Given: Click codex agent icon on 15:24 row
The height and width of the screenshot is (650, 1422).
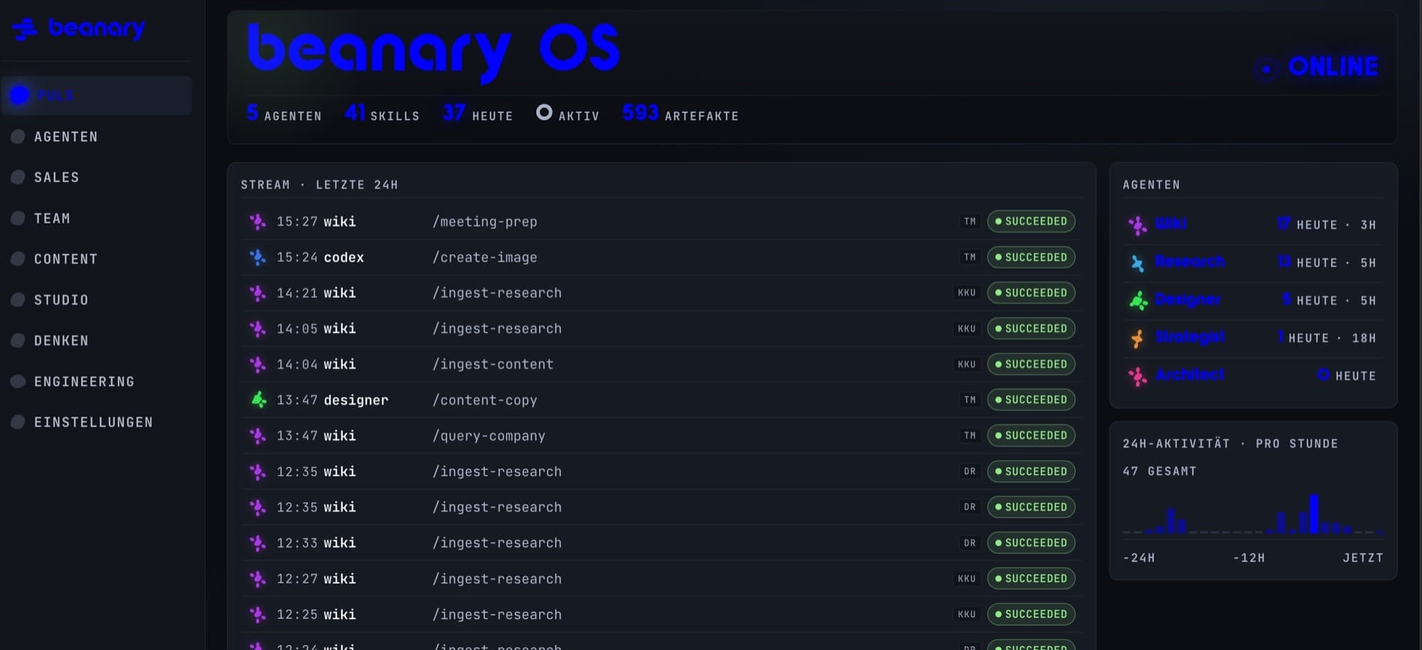Looking at the screenshot, I should coord(258,257).
